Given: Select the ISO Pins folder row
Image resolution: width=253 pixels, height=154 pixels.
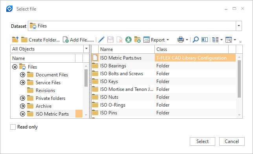Looking at the screenshot, I should pos(163,112).
